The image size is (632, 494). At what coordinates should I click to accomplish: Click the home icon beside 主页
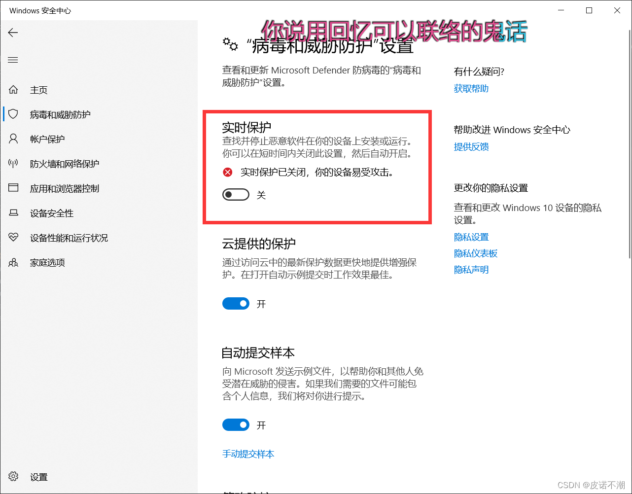click(x=13, y=90)
